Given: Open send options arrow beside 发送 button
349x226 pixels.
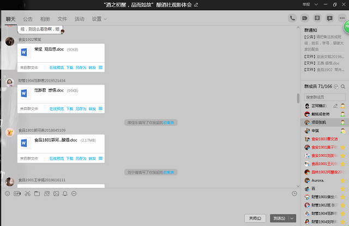Looking at the screenshot, I should (x=293, y=218).
